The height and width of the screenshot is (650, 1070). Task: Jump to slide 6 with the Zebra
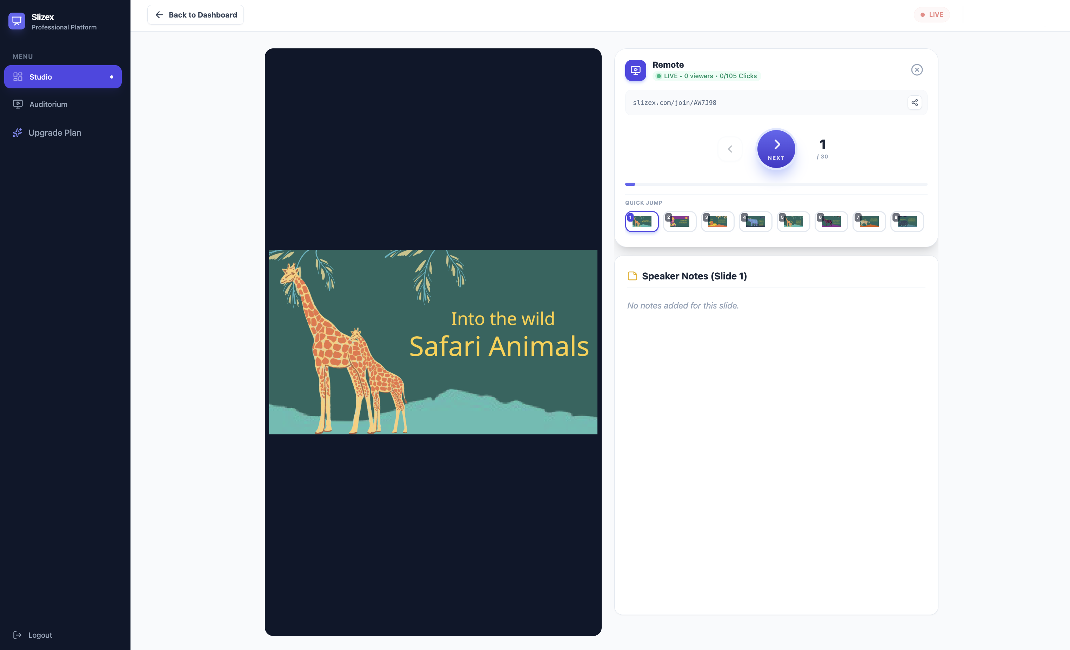pyautogui.click(x=831, y=222)
